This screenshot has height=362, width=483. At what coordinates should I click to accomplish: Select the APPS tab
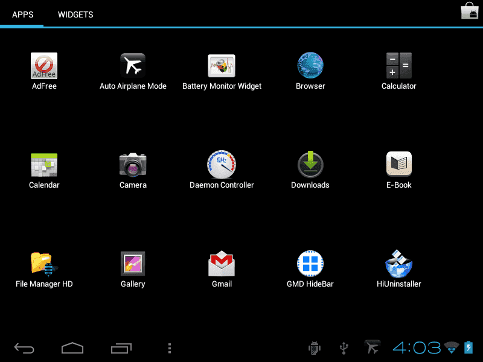[22, 14]
